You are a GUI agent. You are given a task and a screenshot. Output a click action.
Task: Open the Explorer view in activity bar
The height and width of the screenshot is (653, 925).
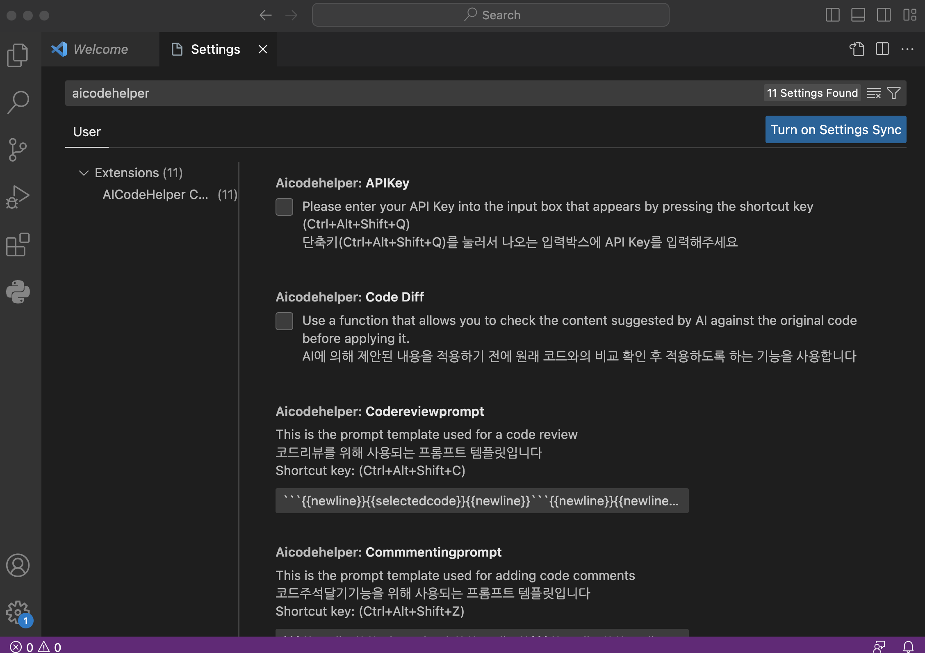click(18, 55)
